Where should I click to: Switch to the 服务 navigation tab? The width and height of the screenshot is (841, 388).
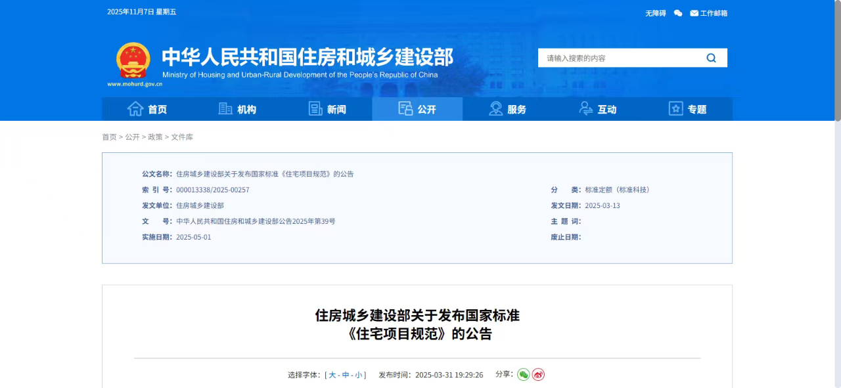coord(508,109)
